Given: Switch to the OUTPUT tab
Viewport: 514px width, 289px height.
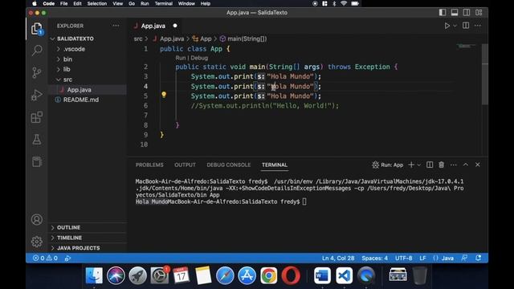Looking at the screenshot, I should (x=185, y=165).
